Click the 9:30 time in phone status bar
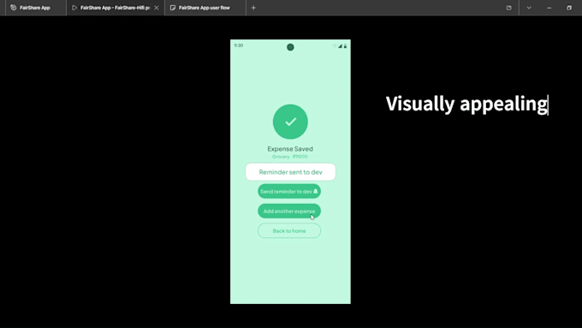582x328 pixels. click(239, 45)
